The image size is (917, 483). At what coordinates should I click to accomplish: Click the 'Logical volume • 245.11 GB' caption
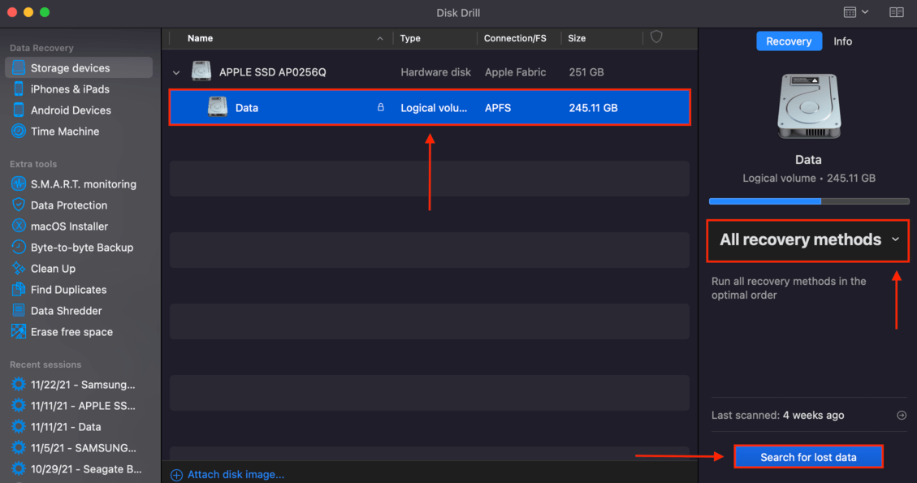809,179
